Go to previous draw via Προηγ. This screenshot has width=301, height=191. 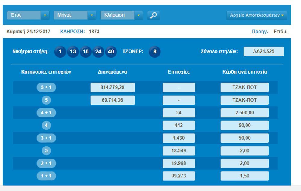[260, 32]
